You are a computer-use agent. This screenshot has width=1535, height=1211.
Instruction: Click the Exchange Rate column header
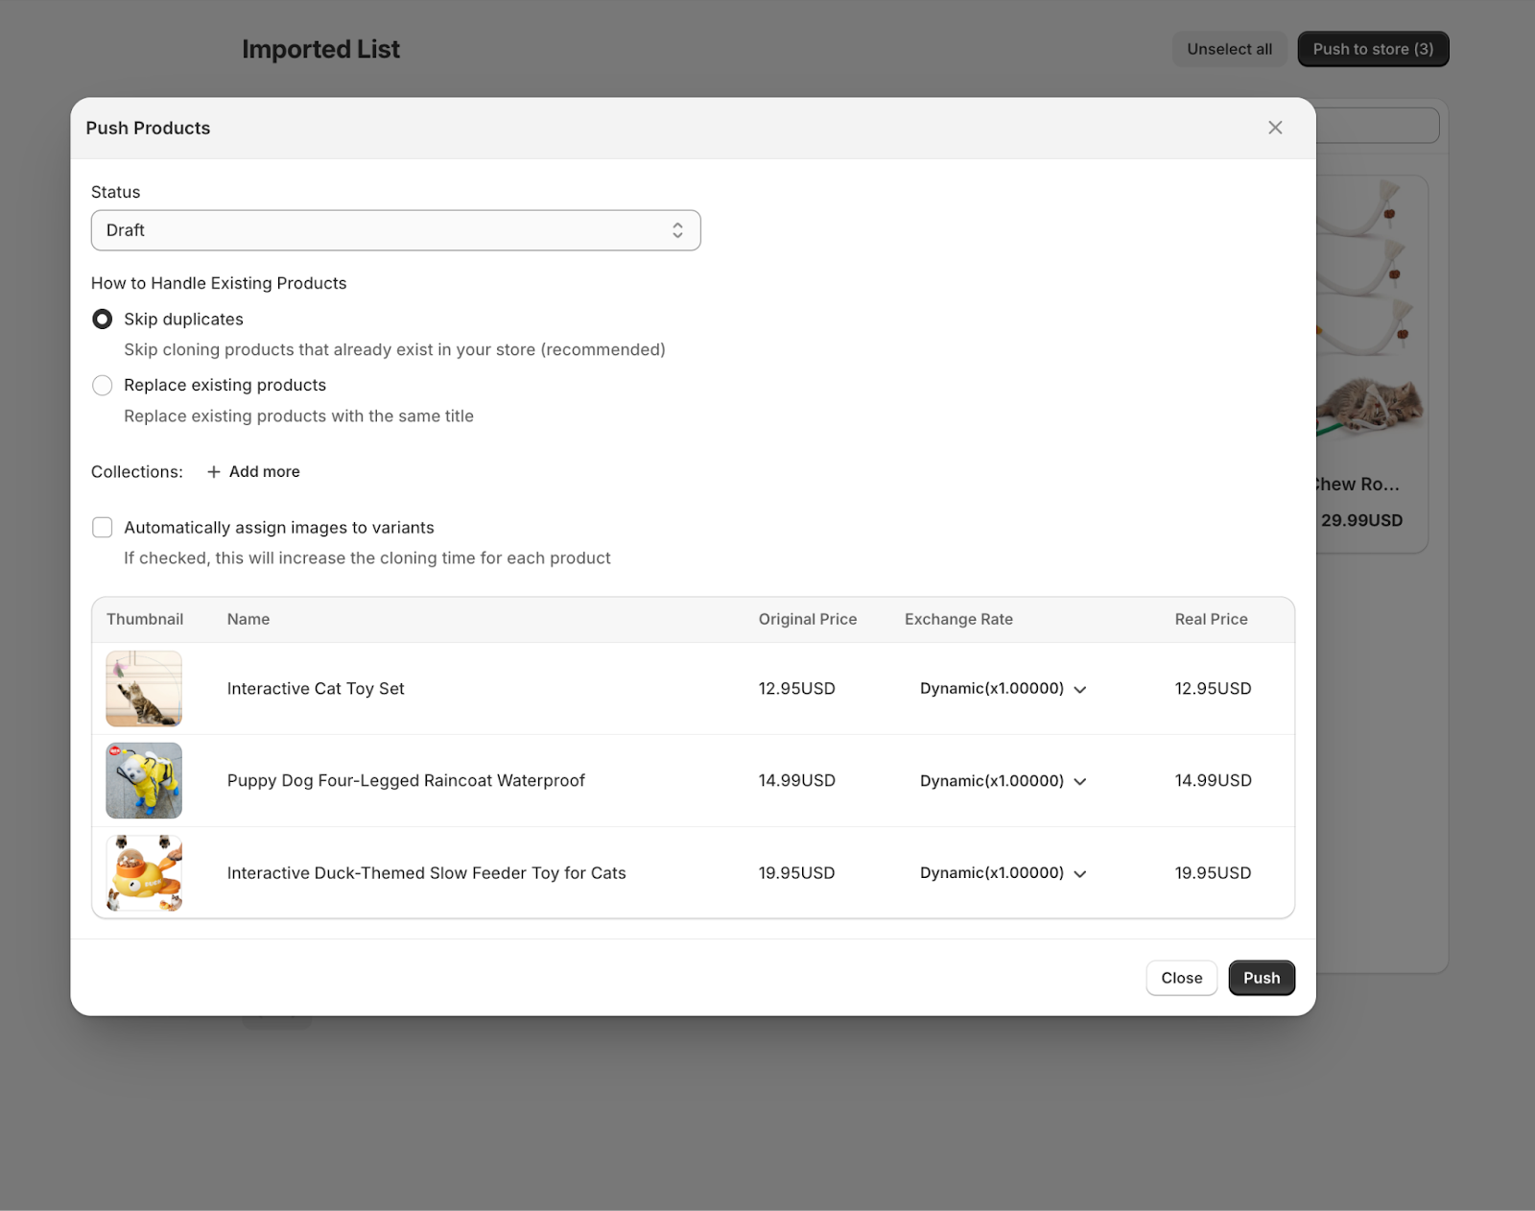coord(958,619)
